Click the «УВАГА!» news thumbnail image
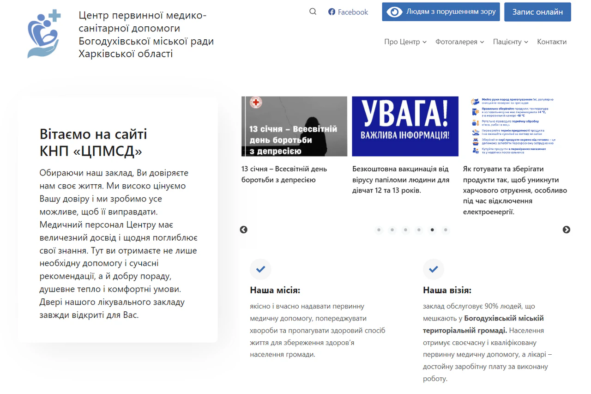Viewport: 591px width, 394px height. pos(405,126)
